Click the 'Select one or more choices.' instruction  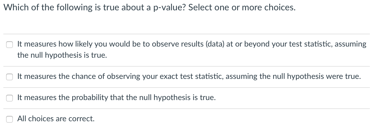click(x=242, y=8)
